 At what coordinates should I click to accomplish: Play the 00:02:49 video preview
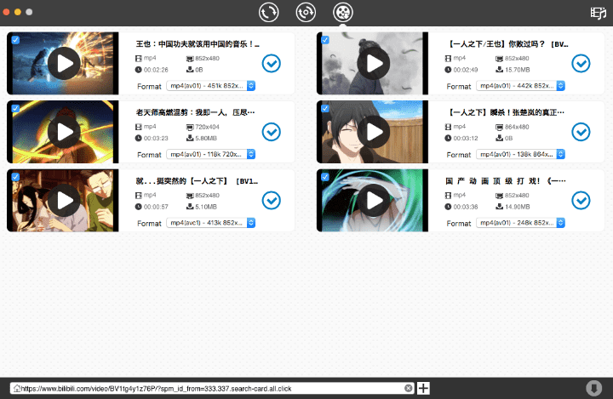[x=373, y=63]
